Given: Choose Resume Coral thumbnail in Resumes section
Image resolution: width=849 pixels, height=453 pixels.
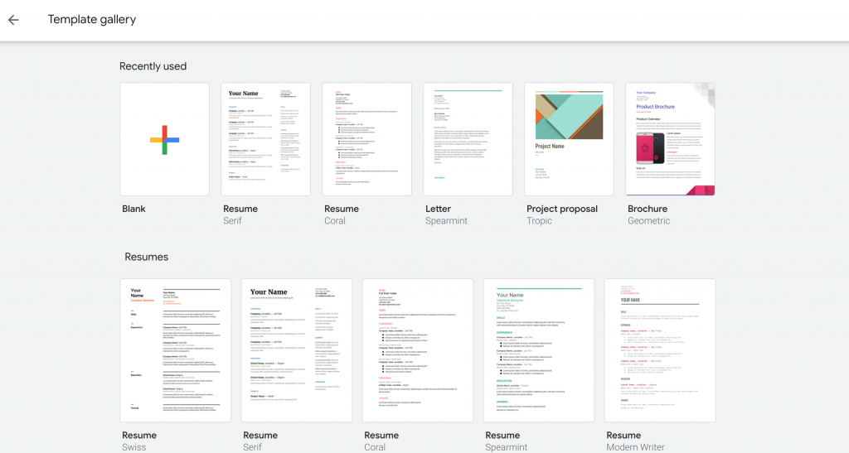Looking at the screenshot, I should (418, 350).
